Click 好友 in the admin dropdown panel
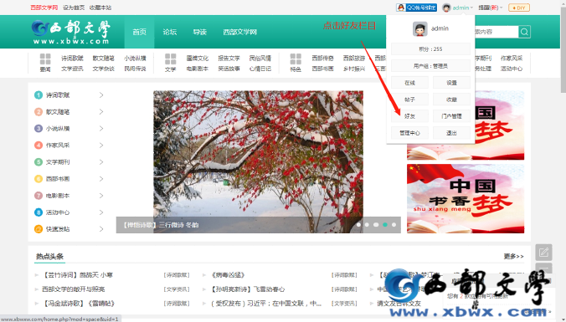Screen dimensions: 566x322 [x=409, y=116]
